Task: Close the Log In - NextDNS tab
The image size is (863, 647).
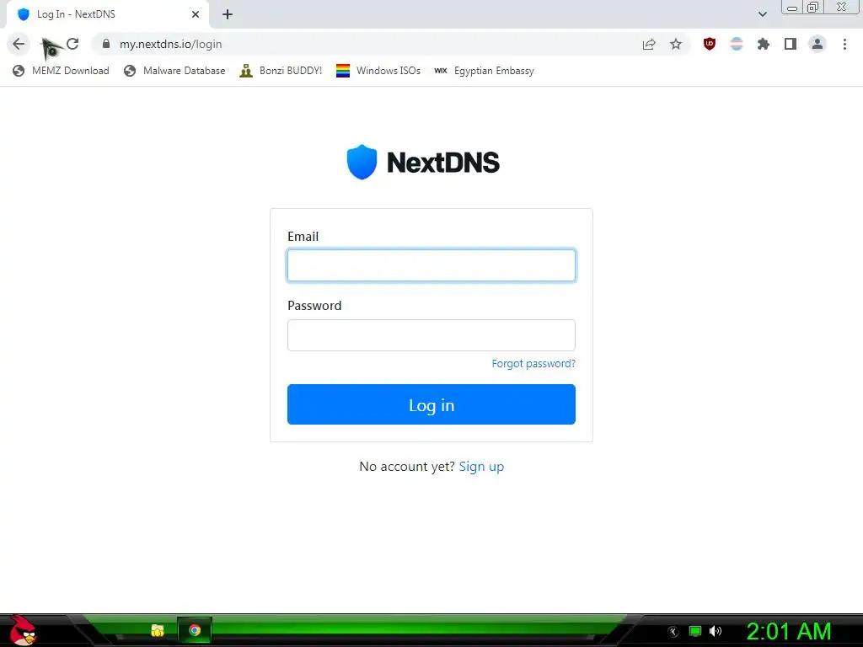Action: point(196,14)
